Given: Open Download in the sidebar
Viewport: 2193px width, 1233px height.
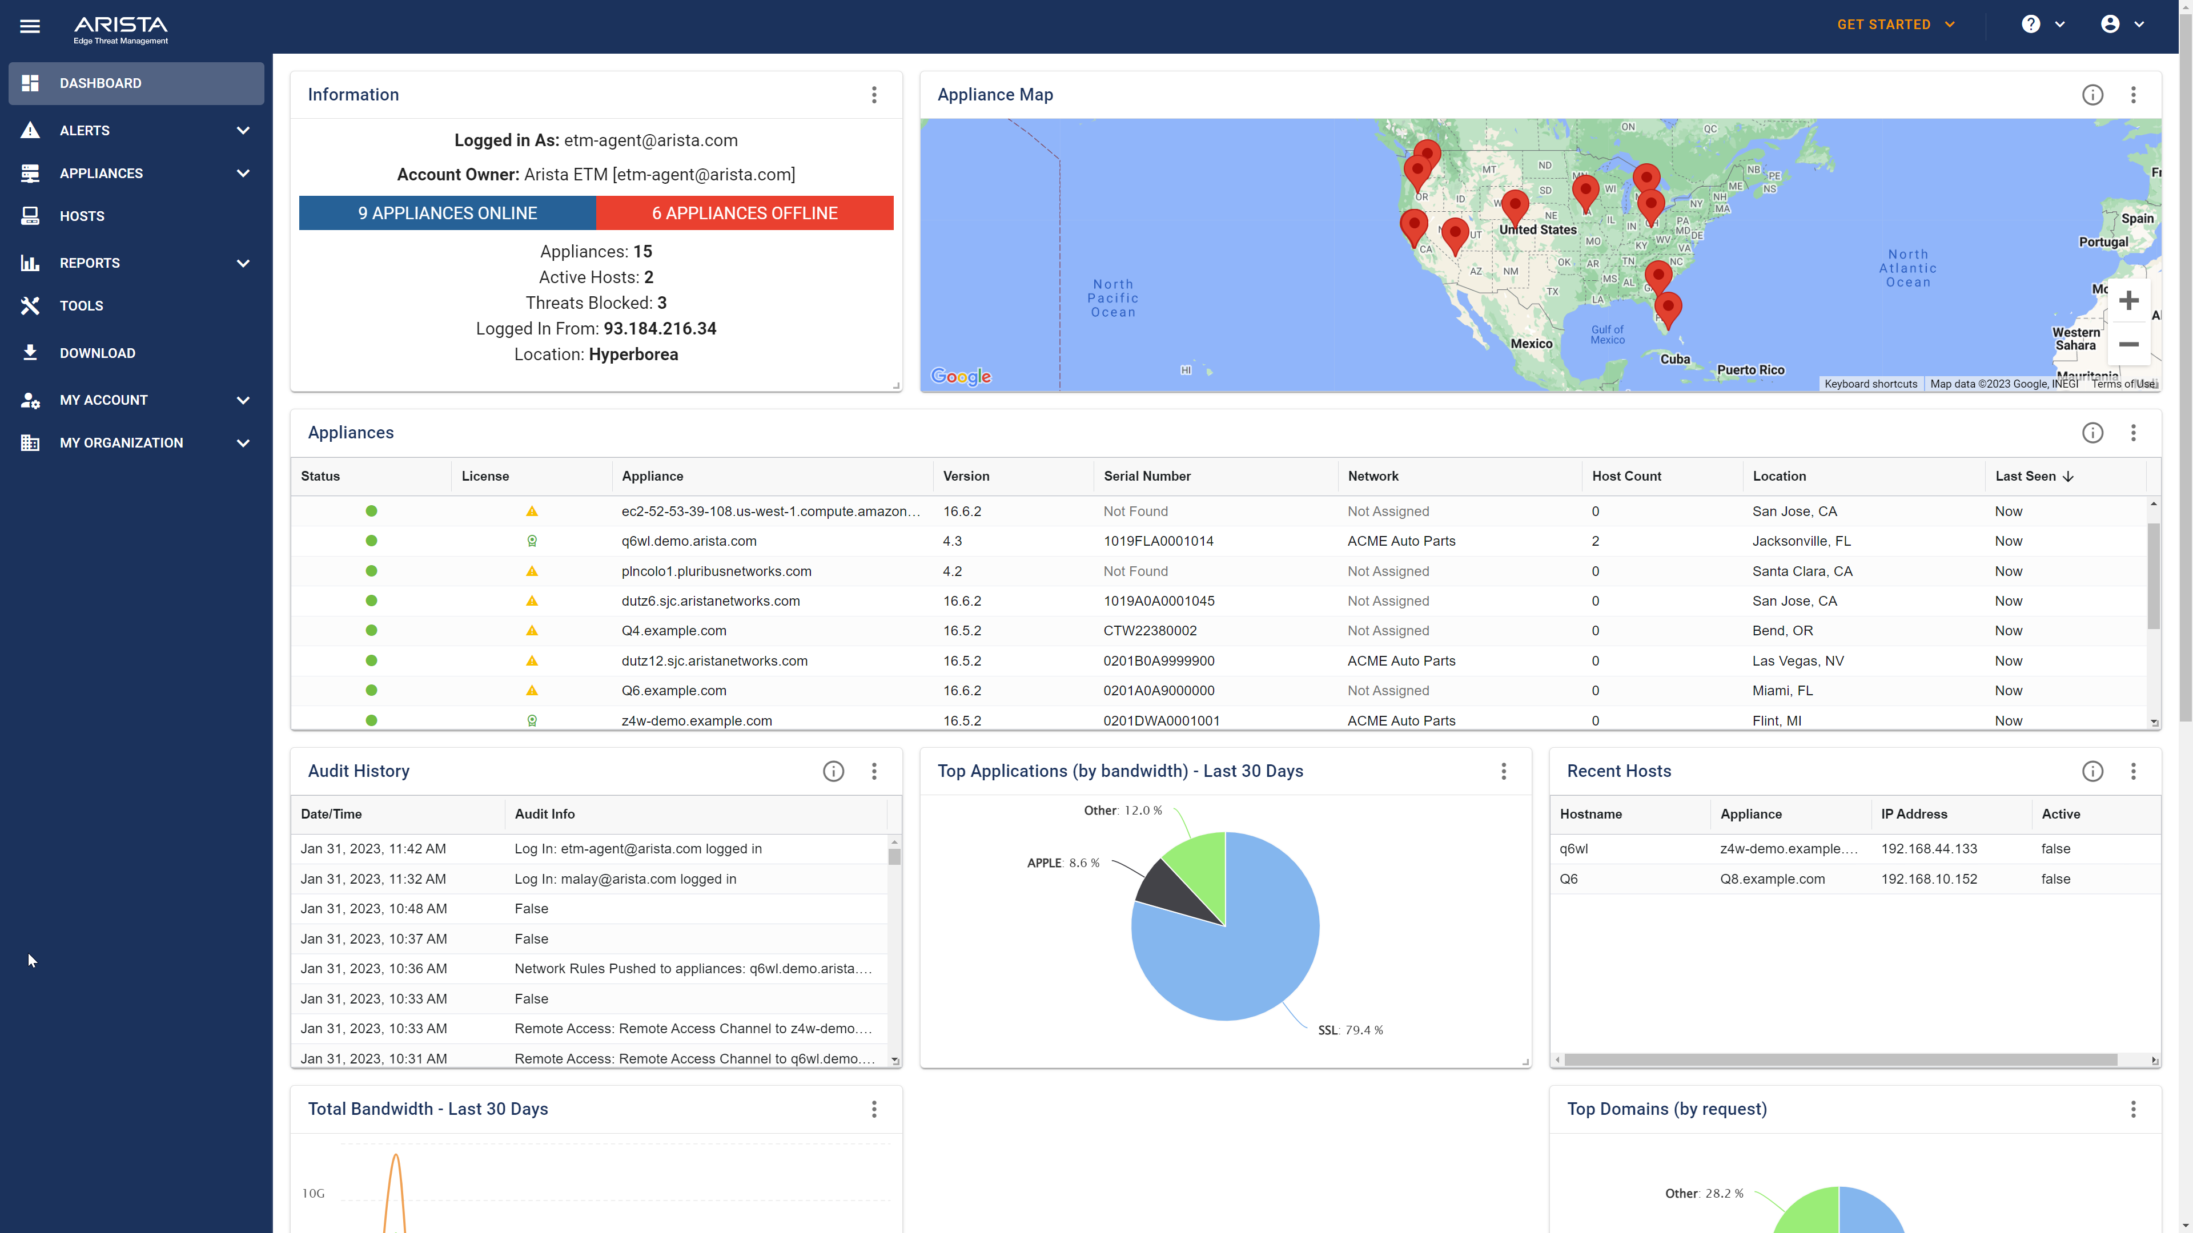Looking at the screenshot, I should click(x=136, y=353).
